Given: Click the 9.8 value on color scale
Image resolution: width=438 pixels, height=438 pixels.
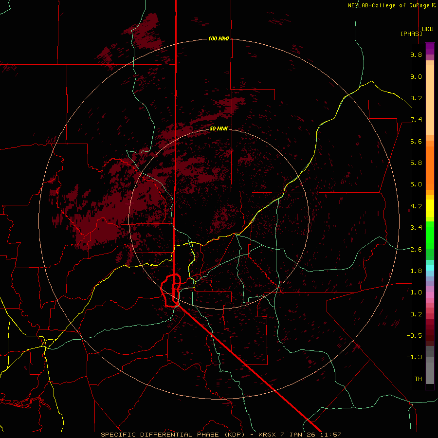Looking at the screenshot, I should tap(416, 55).
